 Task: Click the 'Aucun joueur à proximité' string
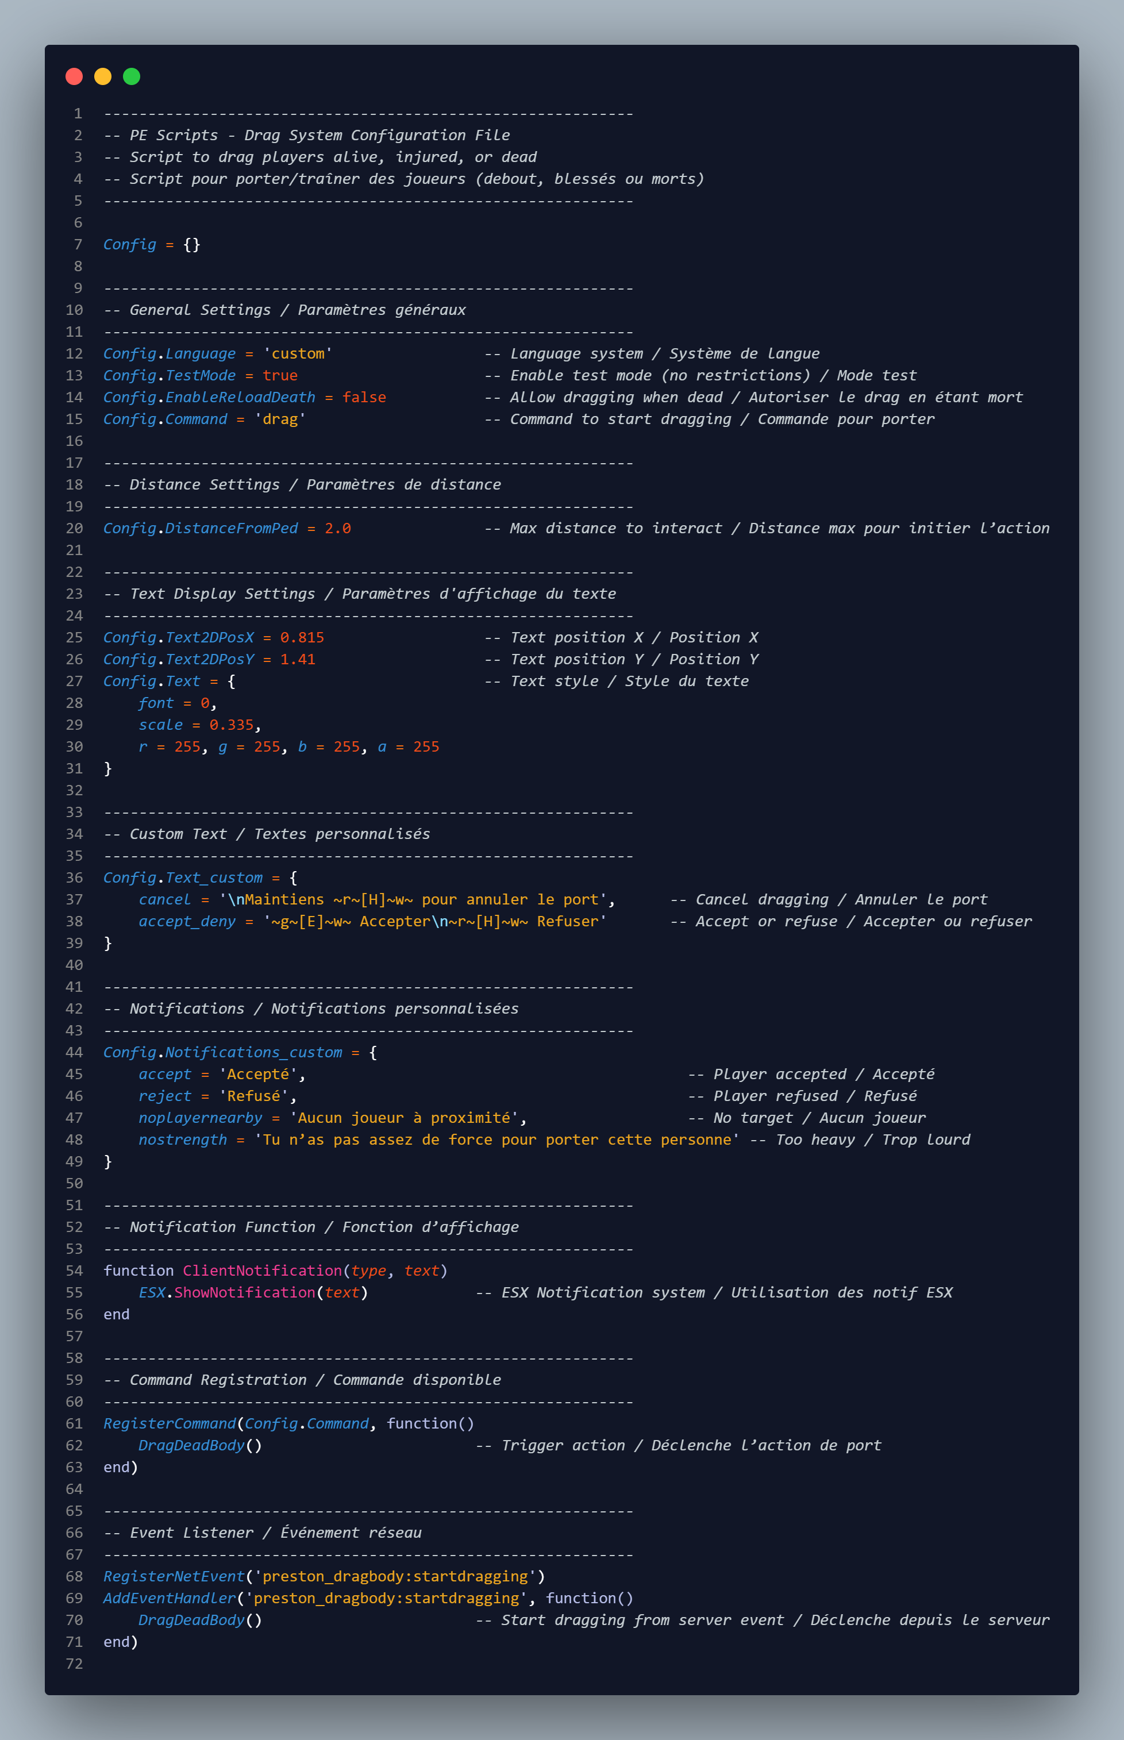(x=405, y=1118)
